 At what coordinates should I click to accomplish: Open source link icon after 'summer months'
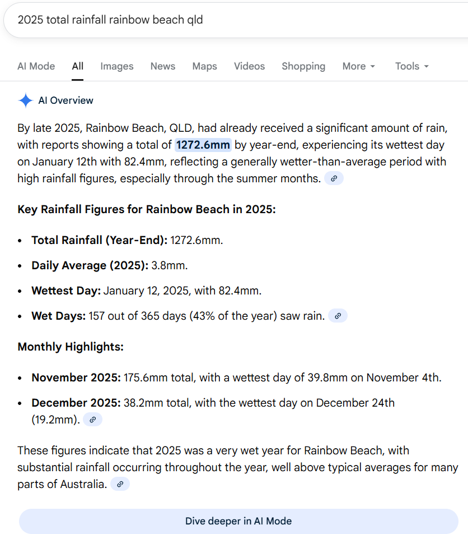coord(334,178)
